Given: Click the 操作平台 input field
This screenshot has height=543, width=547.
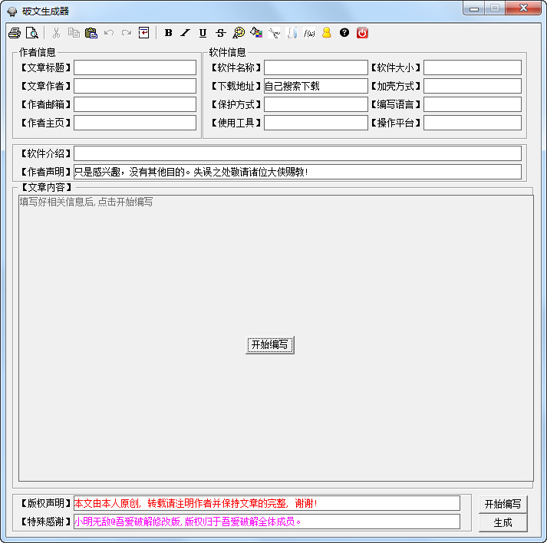Looking at the screenshot, I should click(x=473, y=123).
